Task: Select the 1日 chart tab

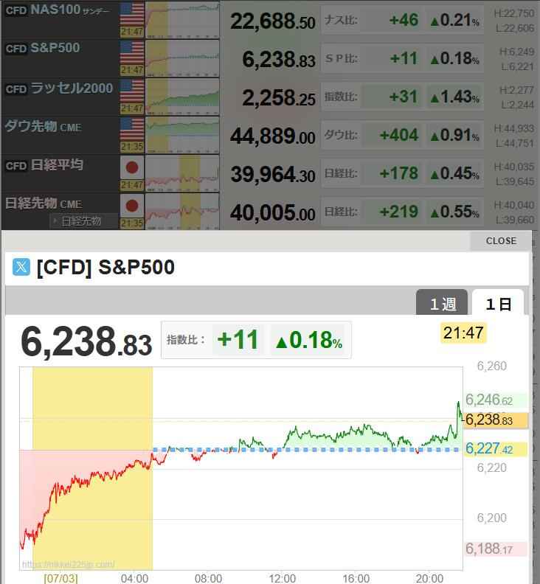Action: tap(498, 303)
